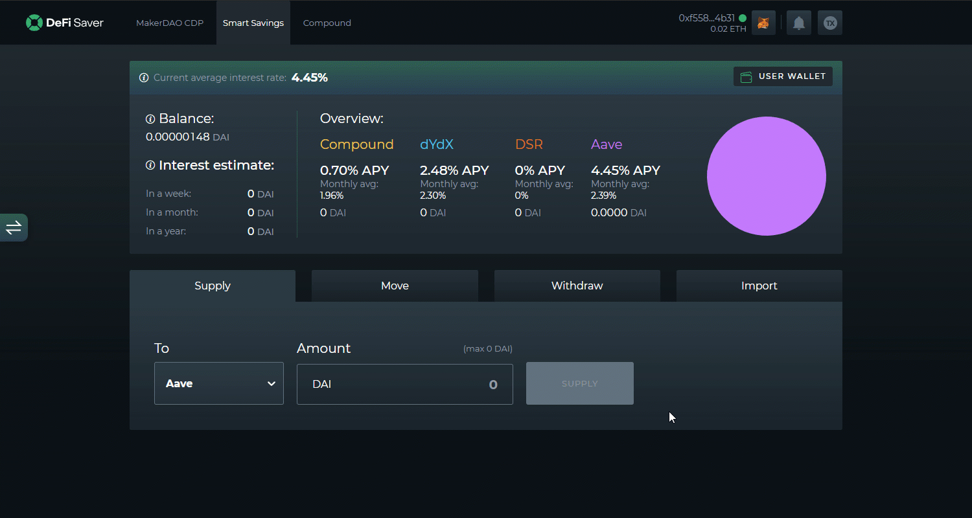
Task: Click the In a month estimate row
Action: [x=210, y=212]
